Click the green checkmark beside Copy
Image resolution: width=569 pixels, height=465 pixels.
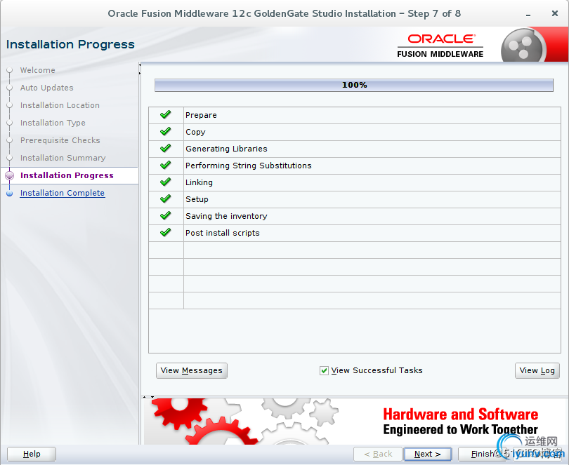click(x=166, y=132)
